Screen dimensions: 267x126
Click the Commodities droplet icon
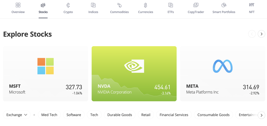(x=119, y=5)
